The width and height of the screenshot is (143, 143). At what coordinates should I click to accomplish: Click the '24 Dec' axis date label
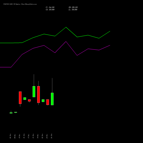tap(51, 136)
